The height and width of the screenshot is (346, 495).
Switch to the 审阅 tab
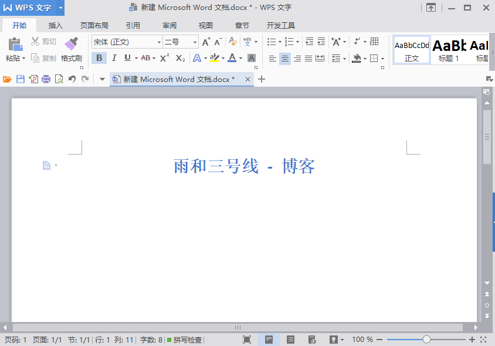click(169, 25)
